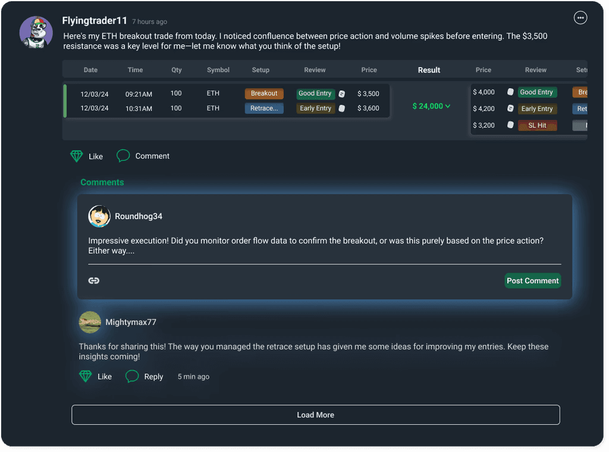This screenshot has height=452, width=609.
Task: Click the note icon beside the Good Entry badge
Action: 342,93
